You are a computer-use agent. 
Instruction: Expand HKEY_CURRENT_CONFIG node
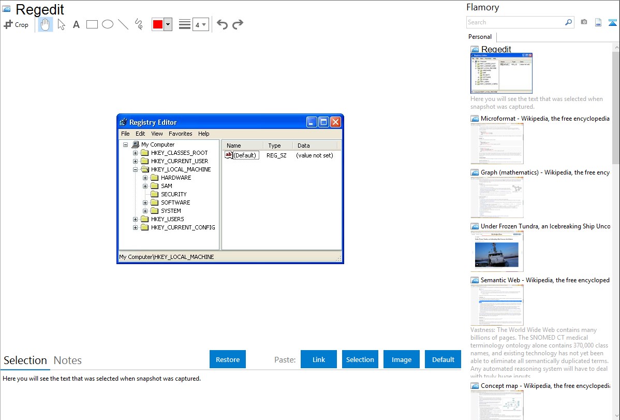(135, 228)
